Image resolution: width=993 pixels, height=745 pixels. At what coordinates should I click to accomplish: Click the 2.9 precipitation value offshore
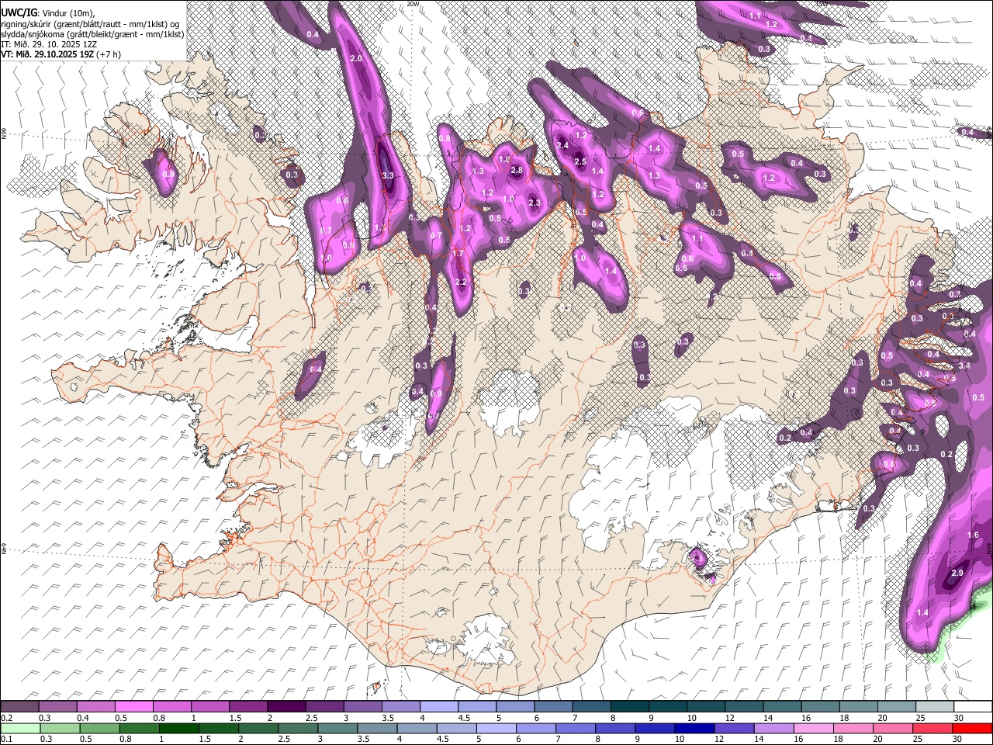click(x=957, y=573)
